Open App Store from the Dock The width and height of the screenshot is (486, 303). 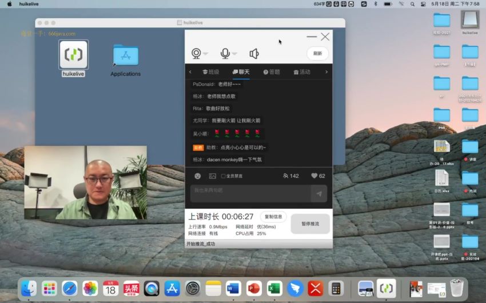click(172, 289)
